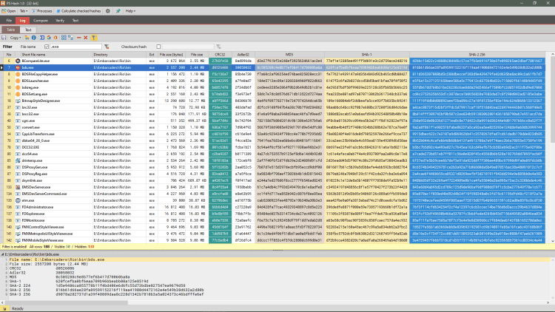Click the BitmapStyleDesigner.exe file icon

pyautogui.click(x=18, y=101)
